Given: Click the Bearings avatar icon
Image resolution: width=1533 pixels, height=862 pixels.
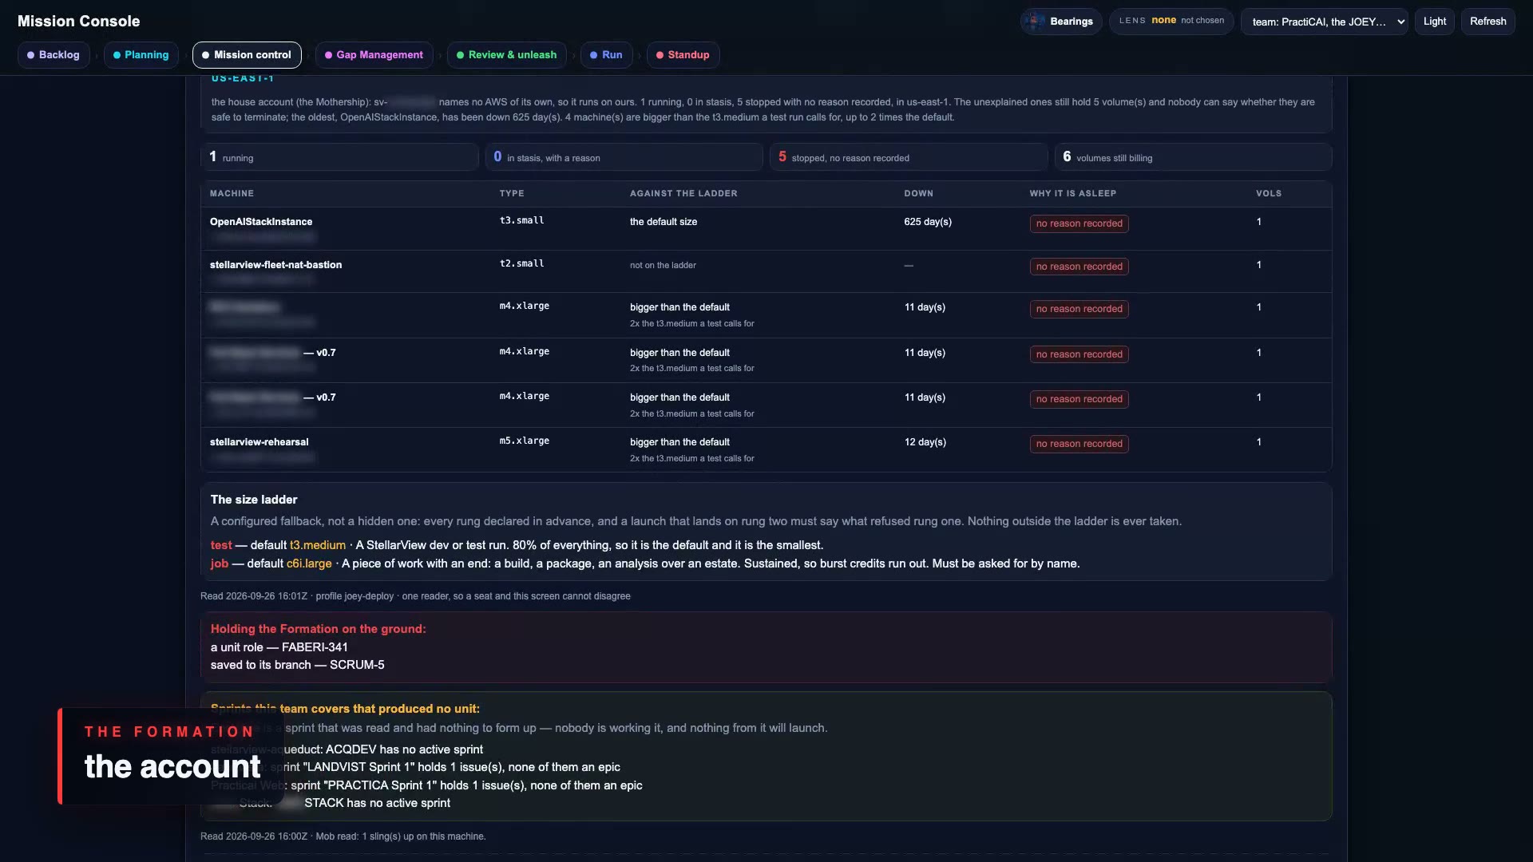Looking at the screenshot, I should [x=1035, y=22].
